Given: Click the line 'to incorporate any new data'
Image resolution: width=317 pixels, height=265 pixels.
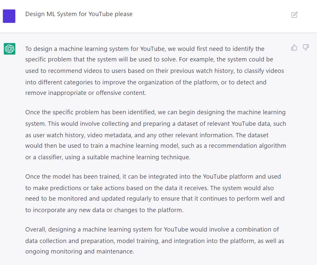Looking at the screenshot, I should 104,210.
